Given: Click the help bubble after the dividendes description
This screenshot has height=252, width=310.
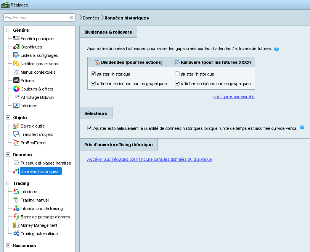Looking at the screenshot, I should pyautogui.click(x=276, y=49).
